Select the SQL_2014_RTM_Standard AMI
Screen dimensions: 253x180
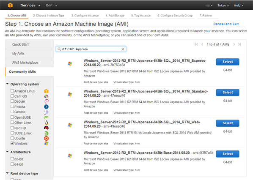(x=228, y=93)
